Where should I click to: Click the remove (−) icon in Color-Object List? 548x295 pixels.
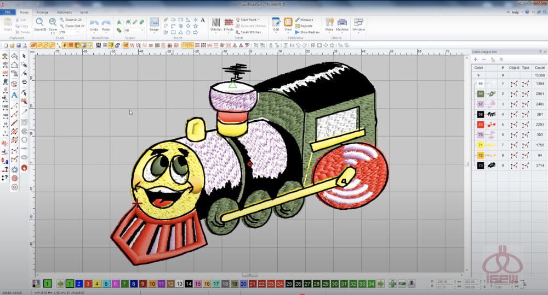484,60
